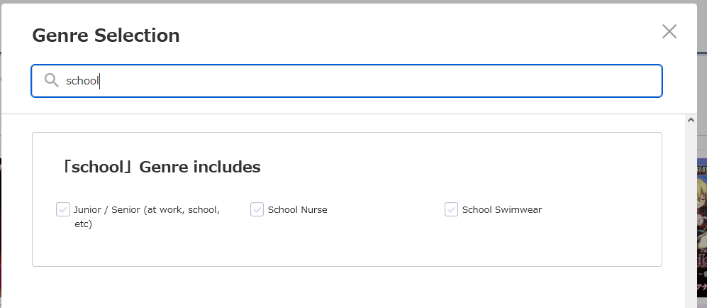Click the empty right end of the search field
Viewport: 707px width, 308px height.
(x=603, y=81)
